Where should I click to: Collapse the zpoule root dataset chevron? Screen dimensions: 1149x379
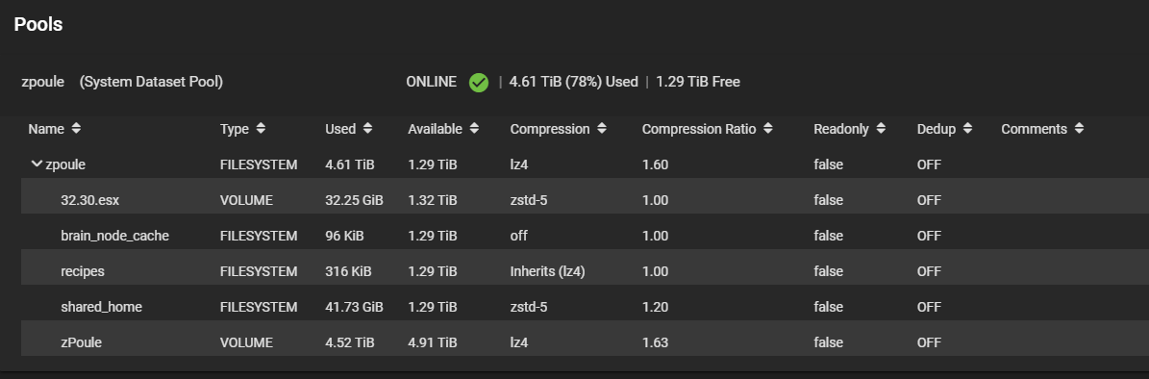[x=37, y=164]
